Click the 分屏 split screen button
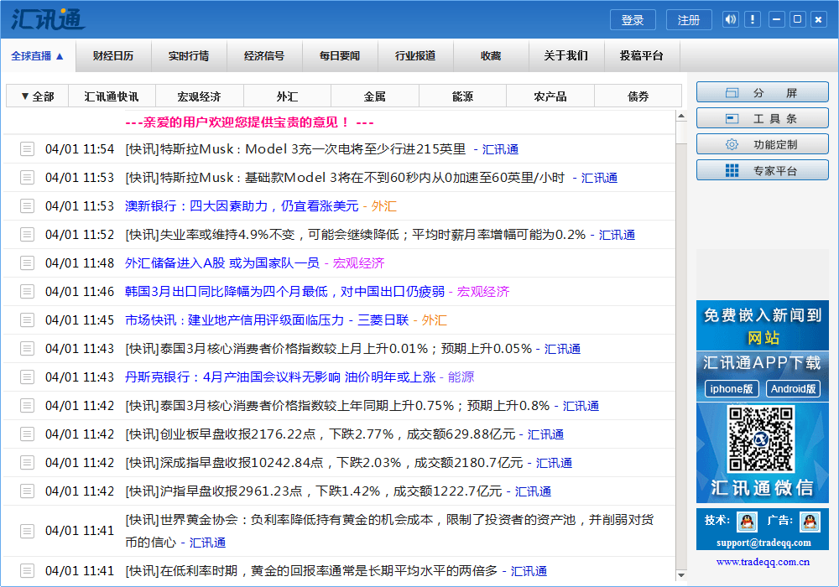 pyautogui.click(x=763, y=92)
